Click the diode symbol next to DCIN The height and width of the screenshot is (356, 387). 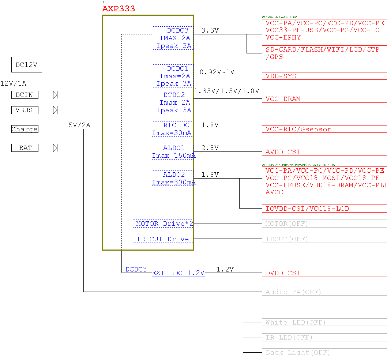tap(55, 95)
